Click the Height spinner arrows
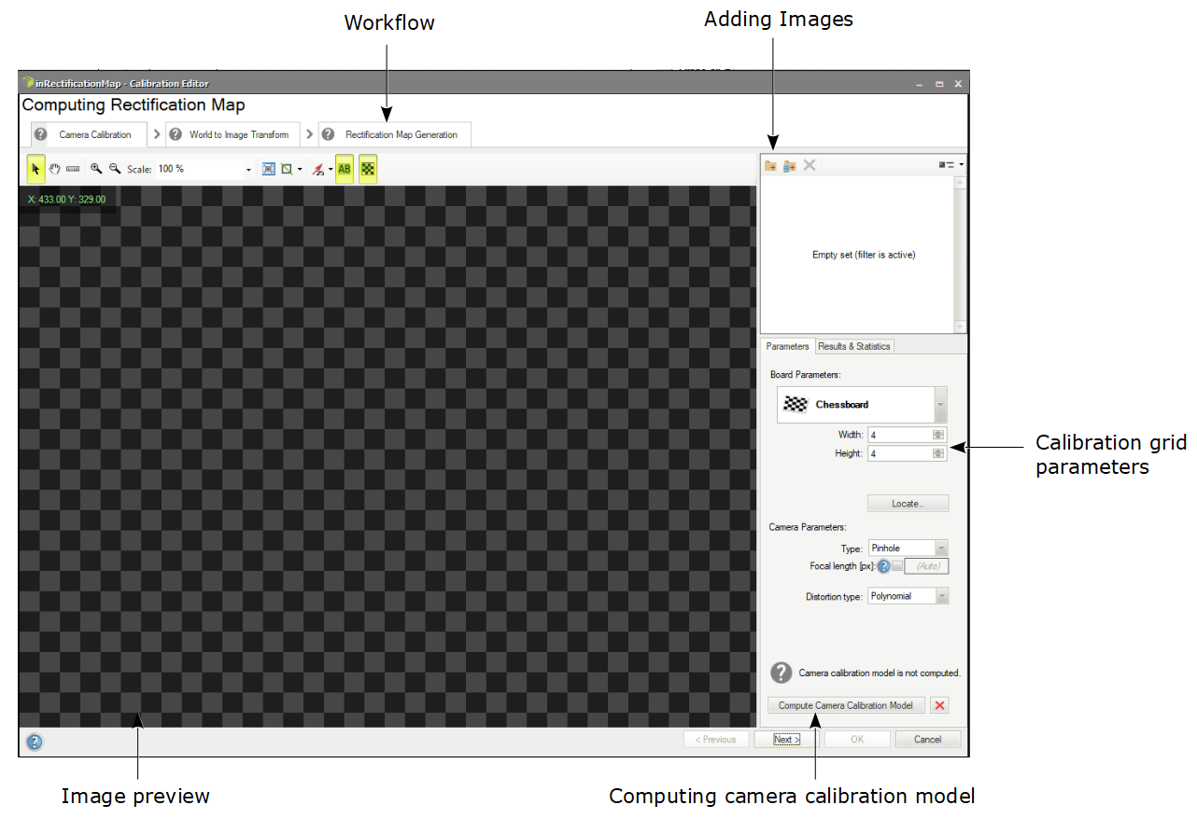This screenshot has height=819, width=1197. pos(939,453)
